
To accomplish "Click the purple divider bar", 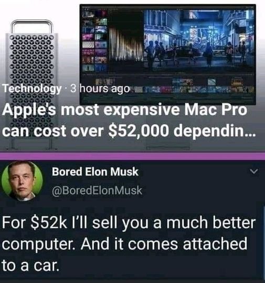I will tap(132, 156).
